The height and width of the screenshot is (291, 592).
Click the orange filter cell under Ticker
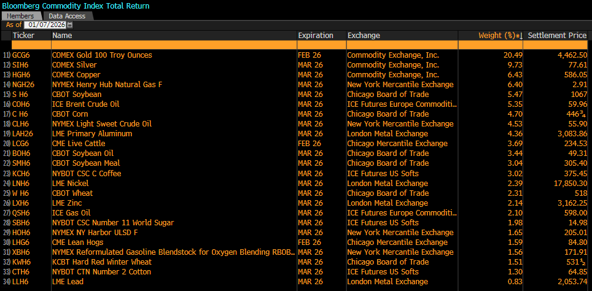[31, 45]
